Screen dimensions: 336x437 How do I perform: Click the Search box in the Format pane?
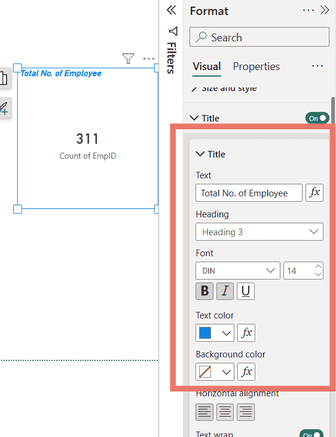pyautogui.click(x=259, y=37)
